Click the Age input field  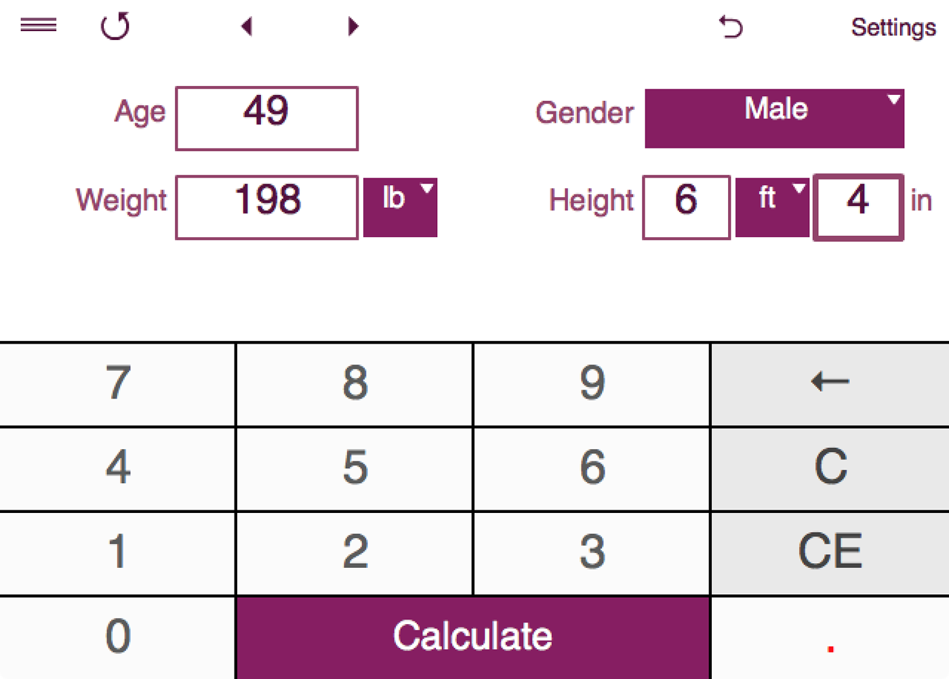coord(266,118)
